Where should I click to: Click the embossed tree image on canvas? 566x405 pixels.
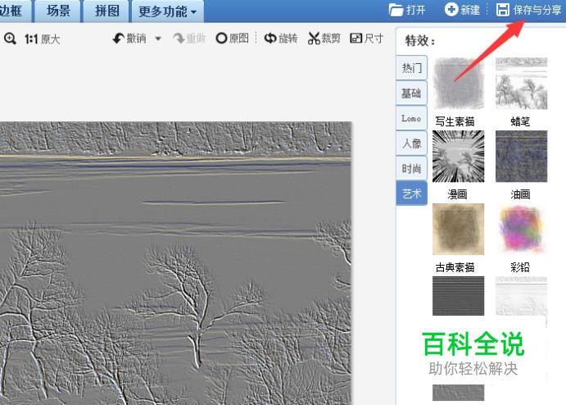tap(175, 263)
